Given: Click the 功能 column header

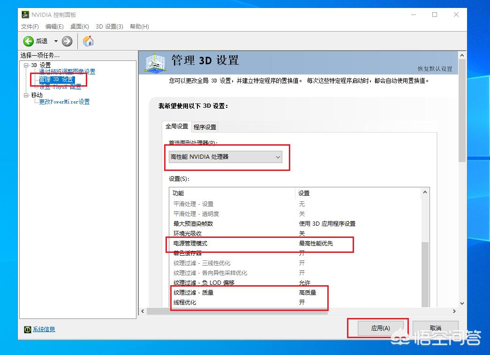Looking at the screenshot, I should [x=232, y=193].
